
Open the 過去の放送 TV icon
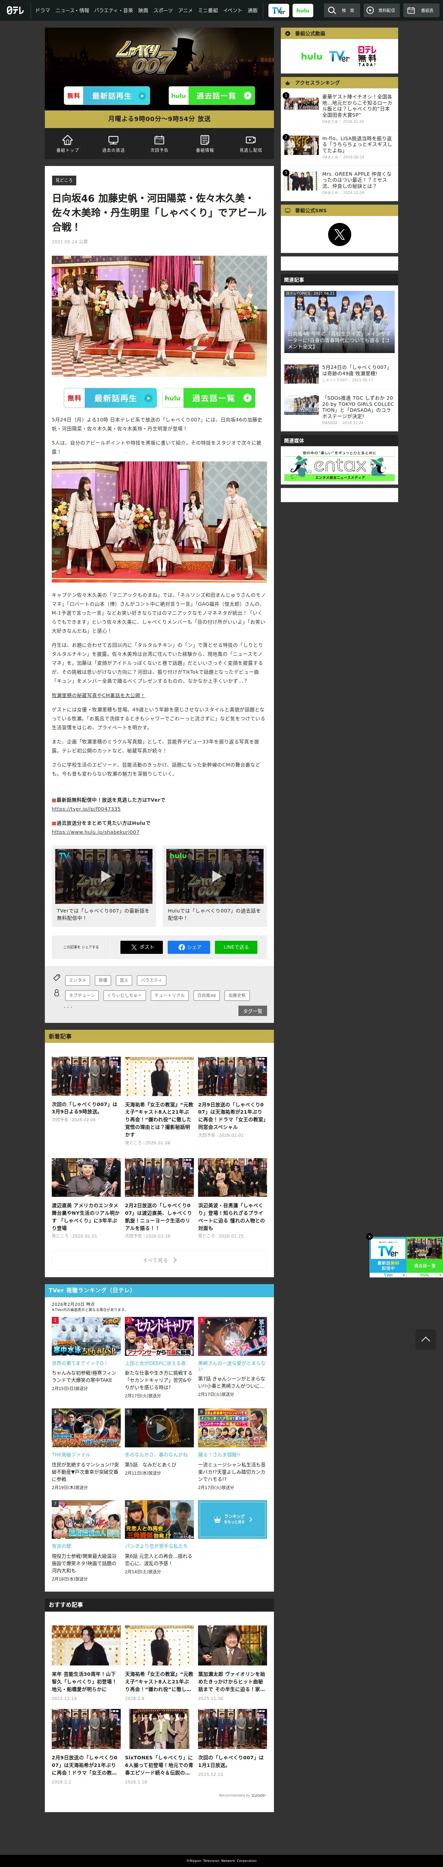pyautogui.click(x=113, y=144)
